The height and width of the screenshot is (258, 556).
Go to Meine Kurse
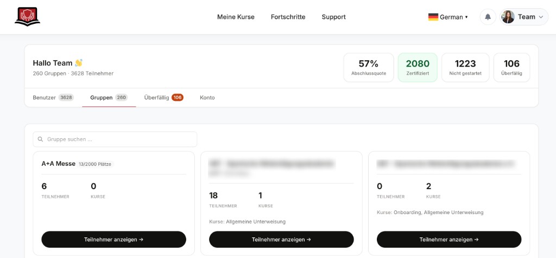click(236, 17)
